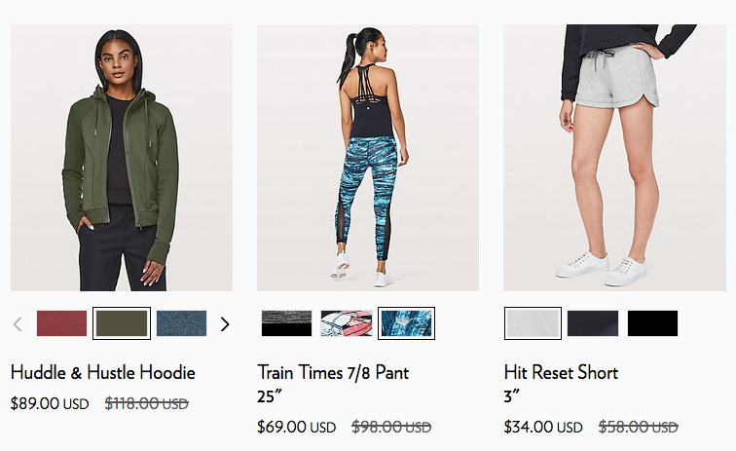This screenshot has height=451, width=736.
Task: Pick the light grey short swatch
Action: [x=533, y=323]
